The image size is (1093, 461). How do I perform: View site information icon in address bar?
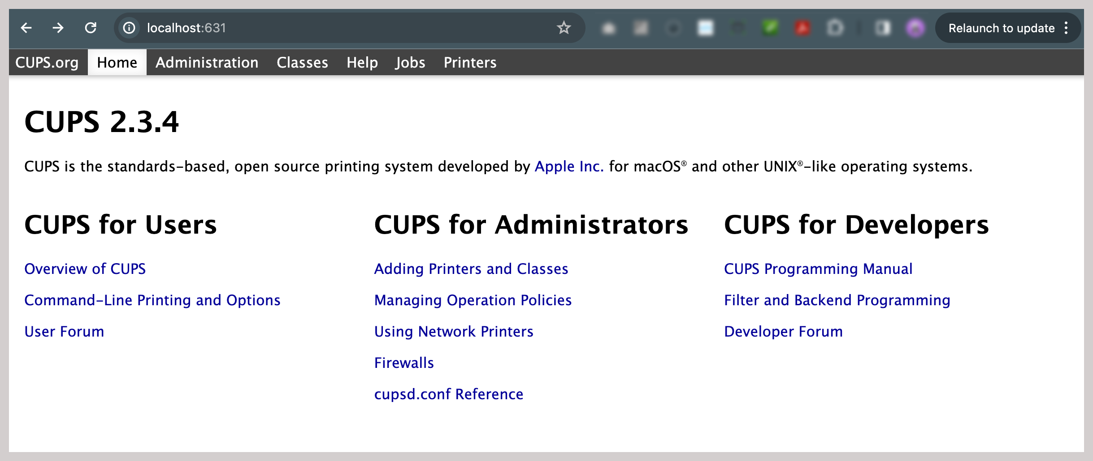[x=129, y=28]
